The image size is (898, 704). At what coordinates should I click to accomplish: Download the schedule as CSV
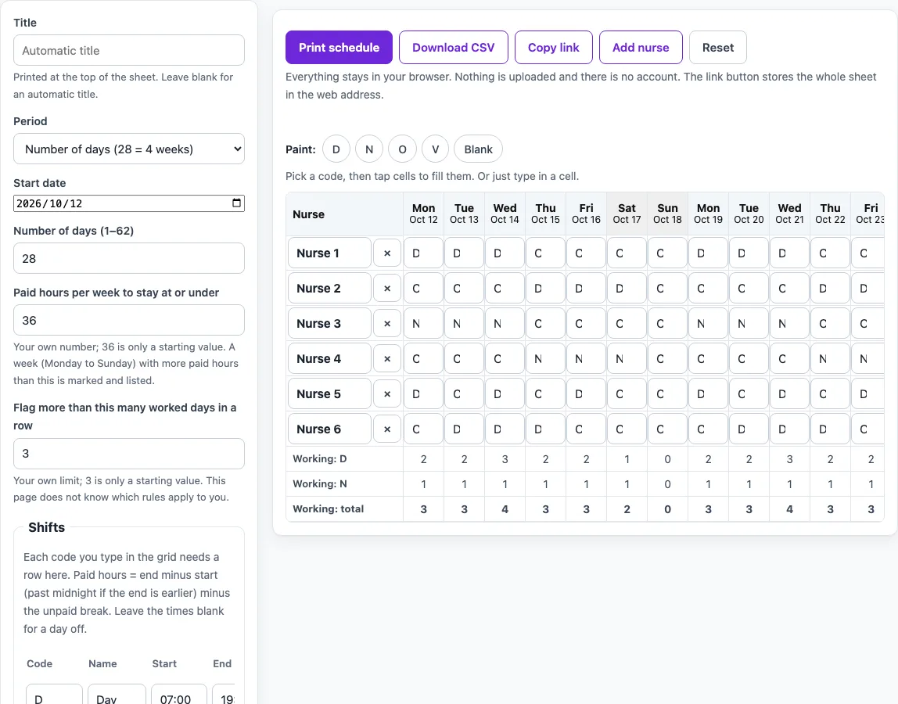click(454, 48)
